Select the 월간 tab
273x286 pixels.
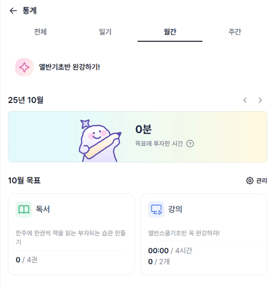tap(170, 32)
